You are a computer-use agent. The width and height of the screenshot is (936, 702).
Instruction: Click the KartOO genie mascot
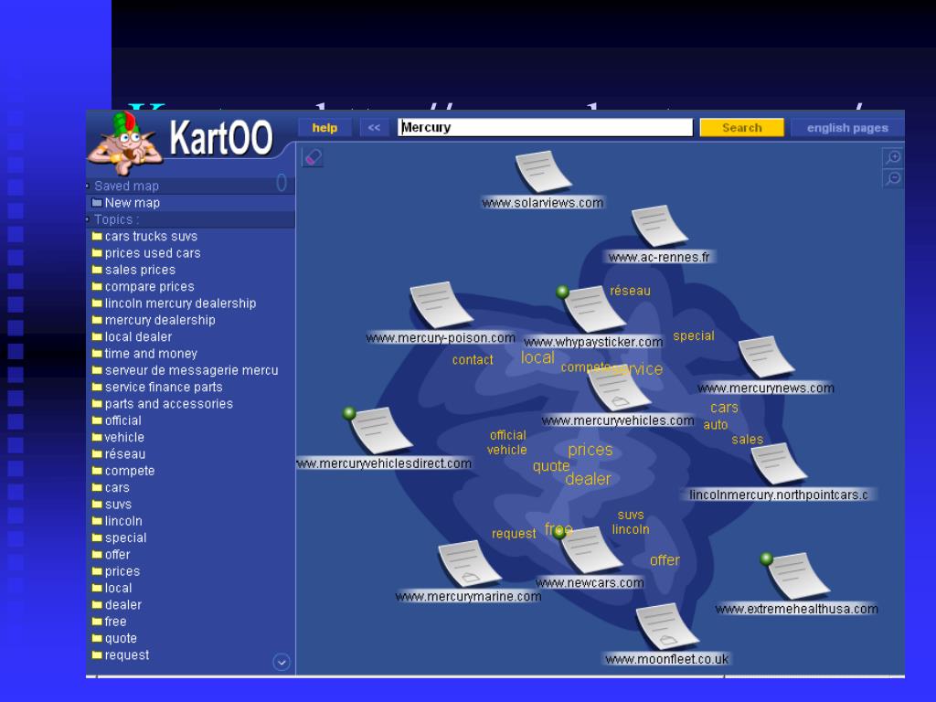click(124, 144)
